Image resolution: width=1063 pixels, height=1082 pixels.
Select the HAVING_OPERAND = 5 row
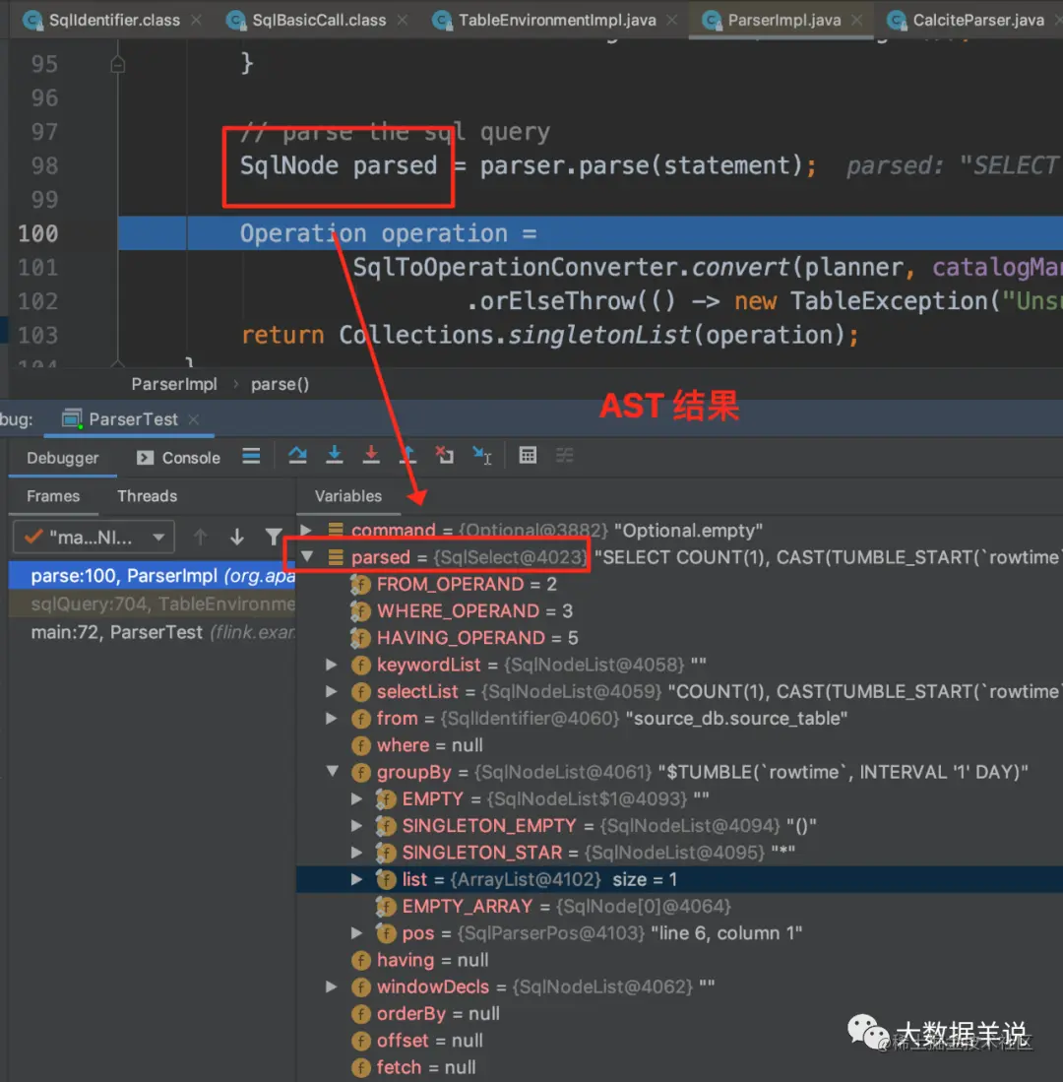click(x=679, y=638)
